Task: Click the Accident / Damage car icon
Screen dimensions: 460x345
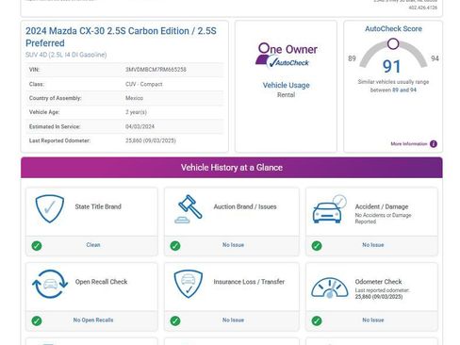Action: 329,209
